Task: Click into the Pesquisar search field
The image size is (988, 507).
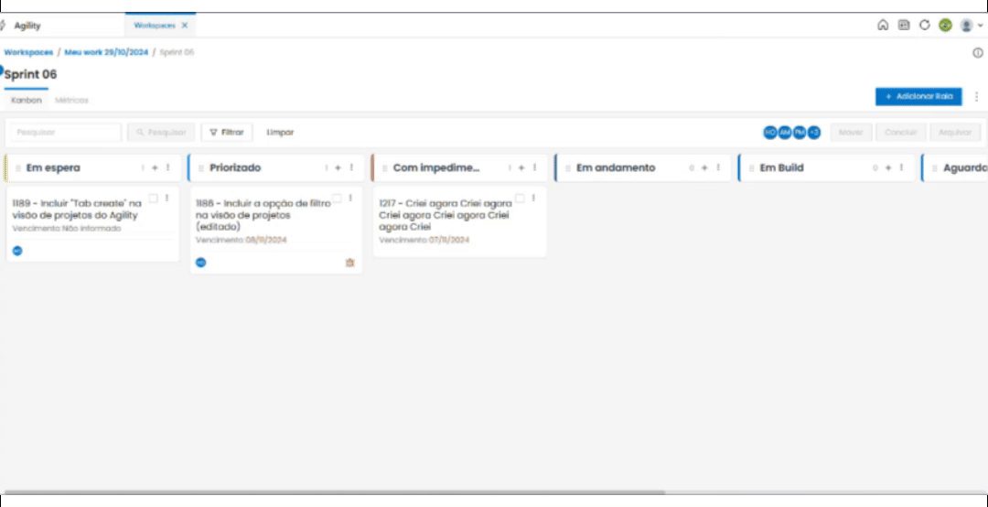Action: [x=64, y=133]
